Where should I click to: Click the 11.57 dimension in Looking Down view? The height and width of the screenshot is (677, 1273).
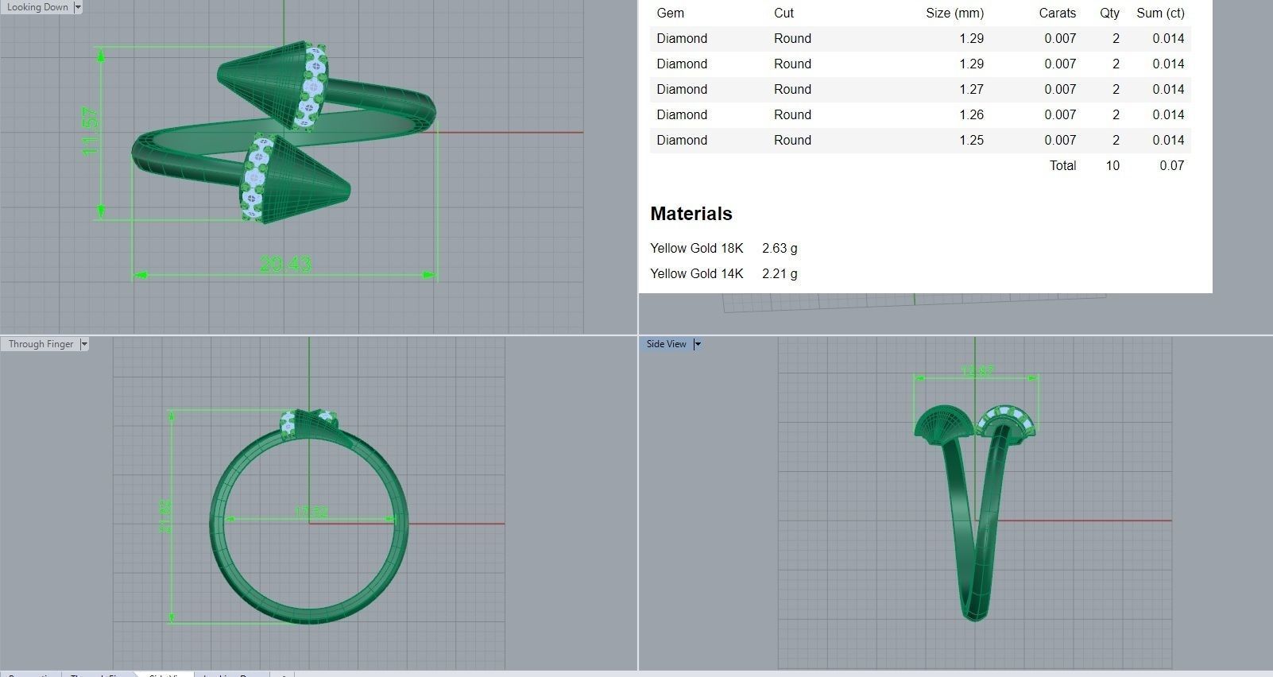pos(91,131)
